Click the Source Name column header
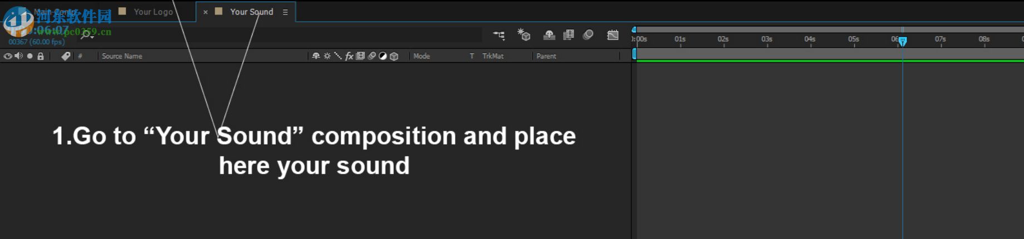The width and height of the screenshot is (1024, 239). point(122,56)
